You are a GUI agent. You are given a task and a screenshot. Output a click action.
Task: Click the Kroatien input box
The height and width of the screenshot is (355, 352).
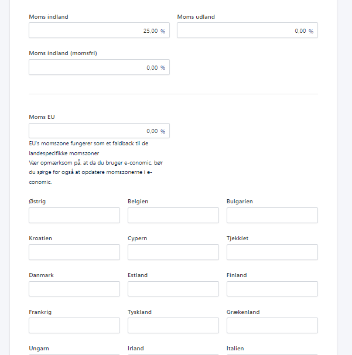click(74, 252)
